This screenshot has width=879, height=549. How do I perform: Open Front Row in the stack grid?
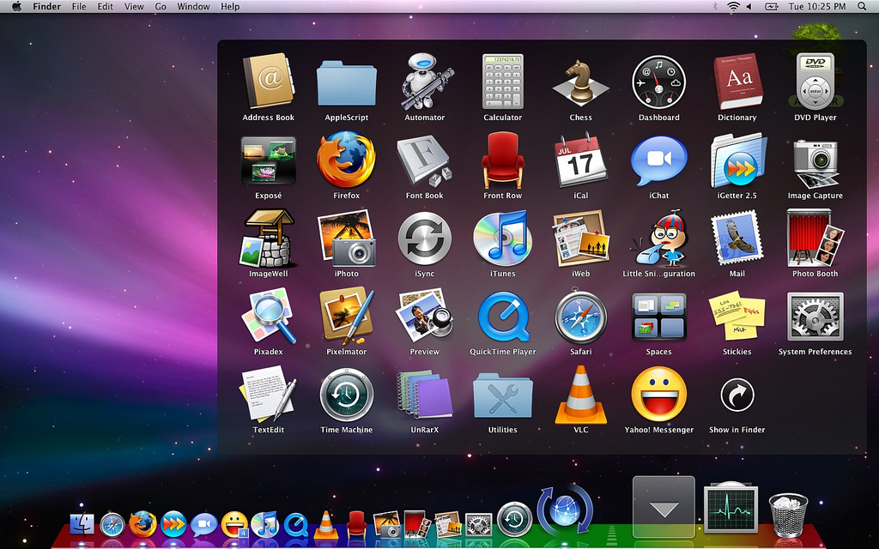[503, 160]
